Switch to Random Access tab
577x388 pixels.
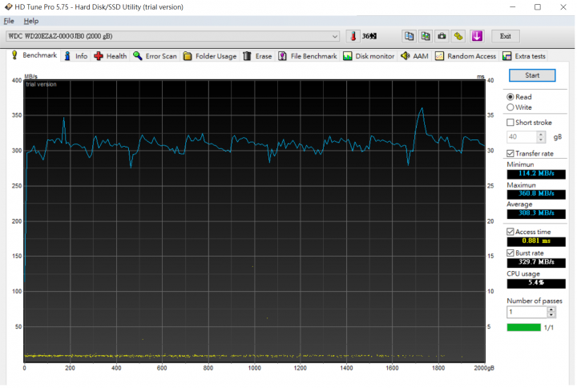pos(466,56)
